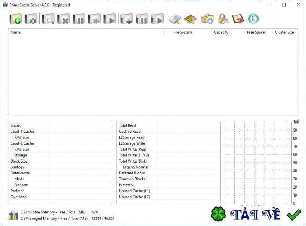The width and height of the screenshot is (306, 226).
Task: Sort by Capacity column header
Action: [x=212, y=32]
